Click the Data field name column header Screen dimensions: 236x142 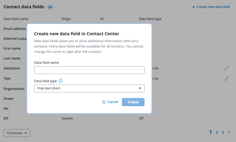[16, 19]
